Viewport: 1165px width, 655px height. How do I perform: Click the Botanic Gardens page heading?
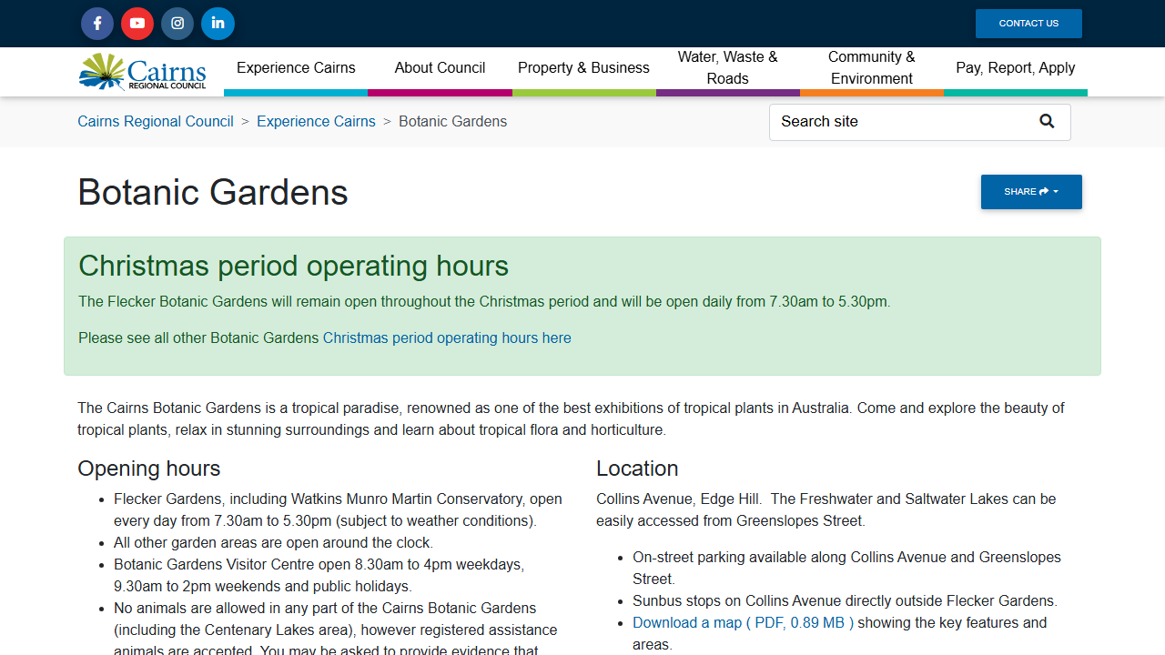click(x=213, y=193)
